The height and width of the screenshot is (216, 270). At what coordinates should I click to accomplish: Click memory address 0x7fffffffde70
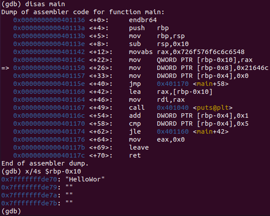pos(29,179)
